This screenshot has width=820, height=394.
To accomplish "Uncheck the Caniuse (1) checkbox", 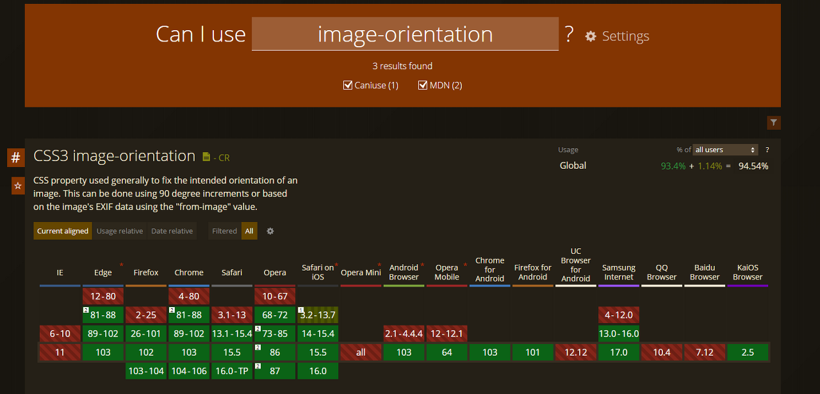I will click(347, 84).
